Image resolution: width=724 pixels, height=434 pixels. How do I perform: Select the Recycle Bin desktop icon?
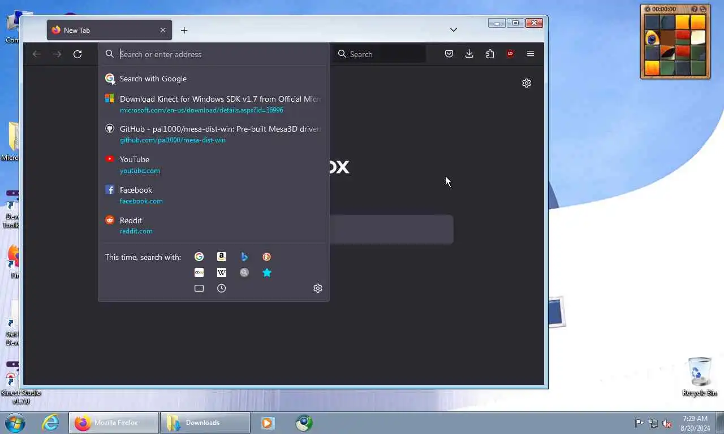point(699,376)
